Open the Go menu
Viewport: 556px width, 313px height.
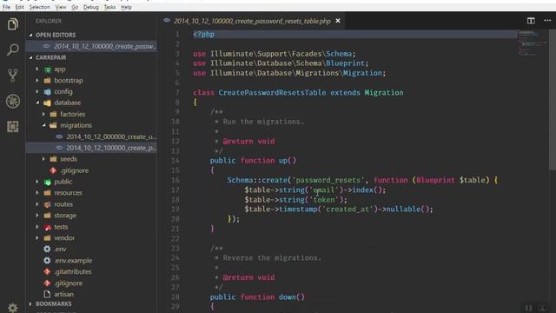75,7
